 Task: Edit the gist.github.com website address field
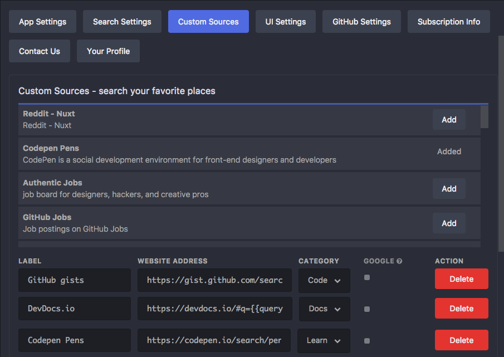tap(215, 280)
